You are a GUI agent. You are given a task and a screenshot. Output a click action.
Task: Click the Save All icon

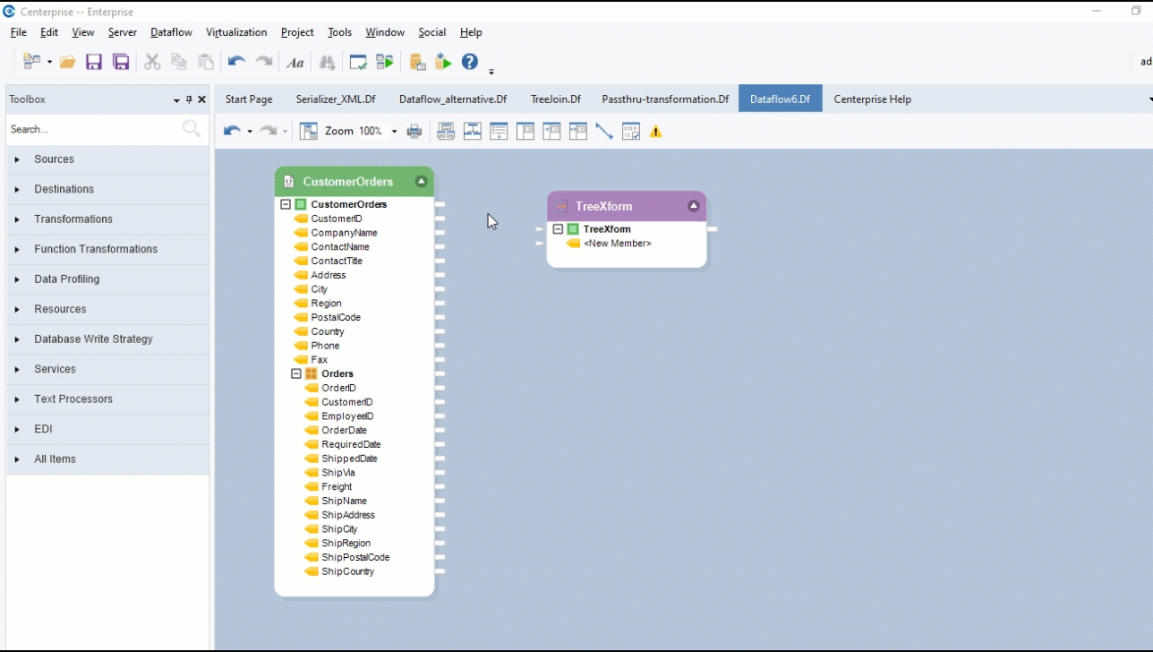click(x=121, y=62)
